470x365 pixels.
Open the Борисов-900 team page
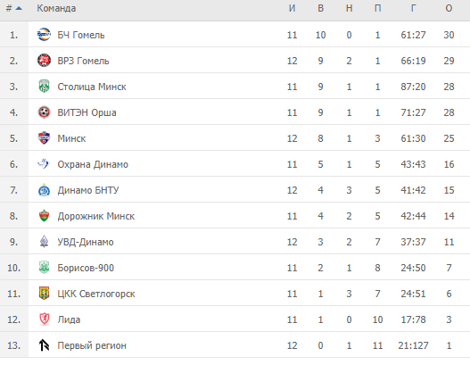click(x=86, y=268)
